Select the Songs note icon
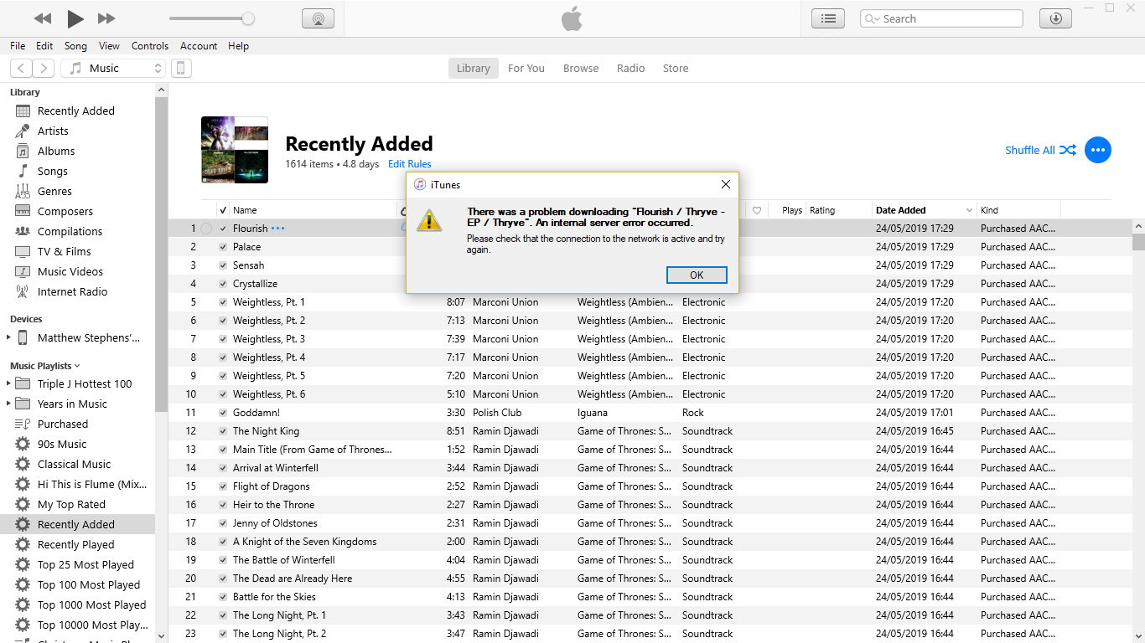This screenshot has height=643, width=1145. point(23,171)
